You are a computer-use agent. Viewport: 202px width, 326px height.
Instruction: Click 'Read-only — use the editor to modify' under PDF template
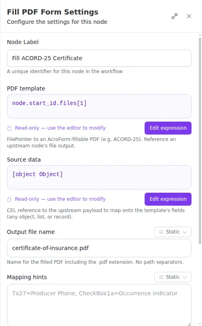pos(60,128)
